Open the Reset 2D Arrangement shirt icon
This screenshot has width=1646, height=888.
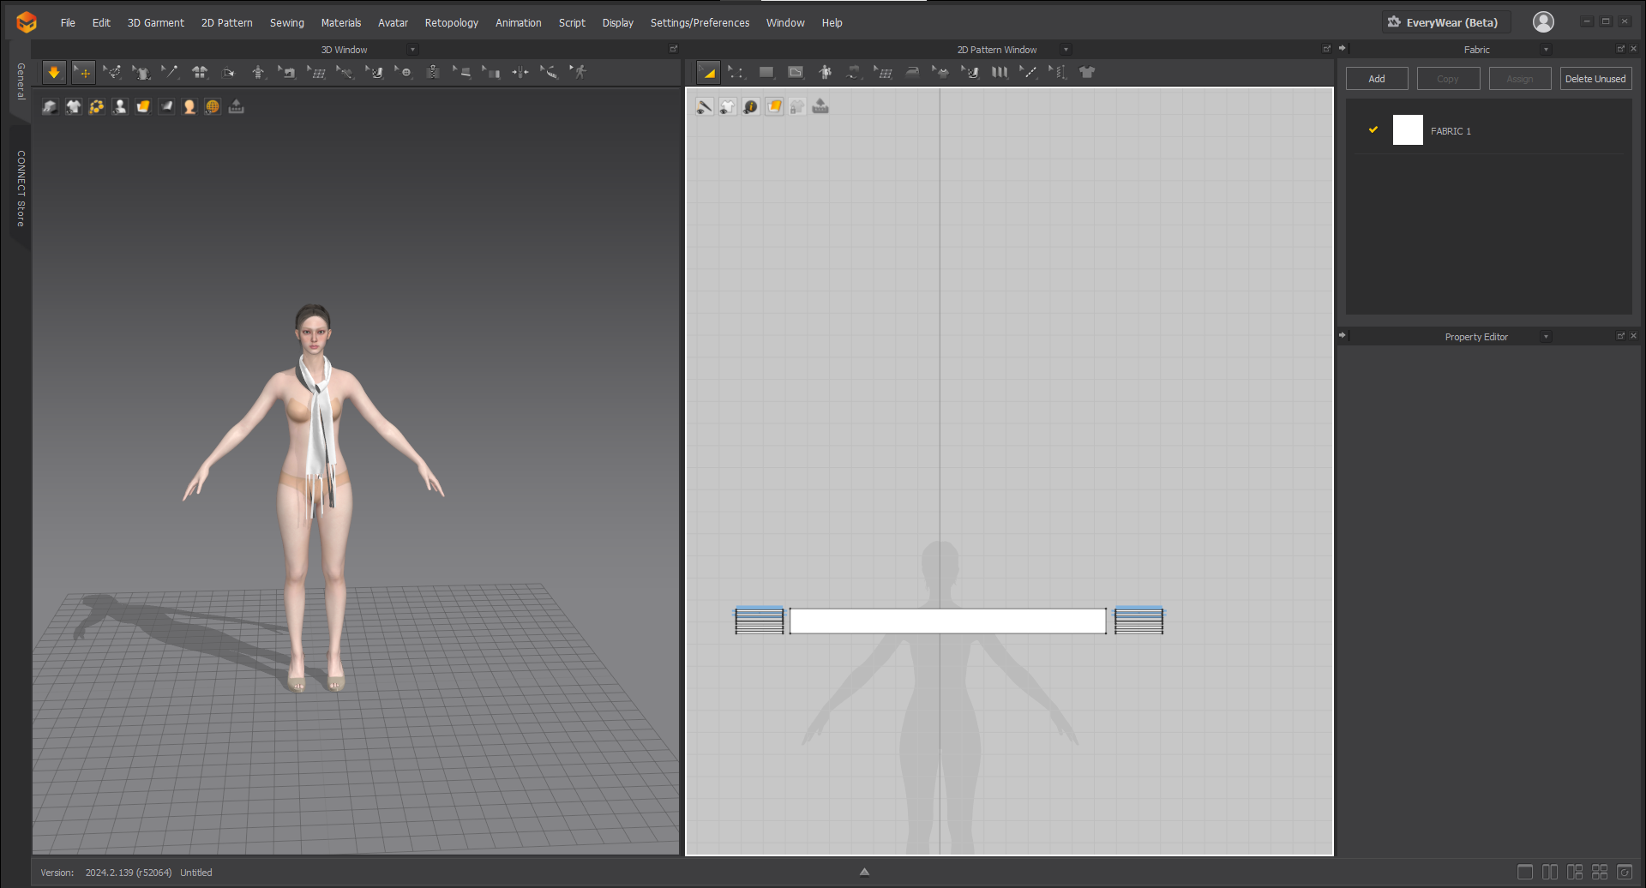pyautogui.click(x=200, y=73)
